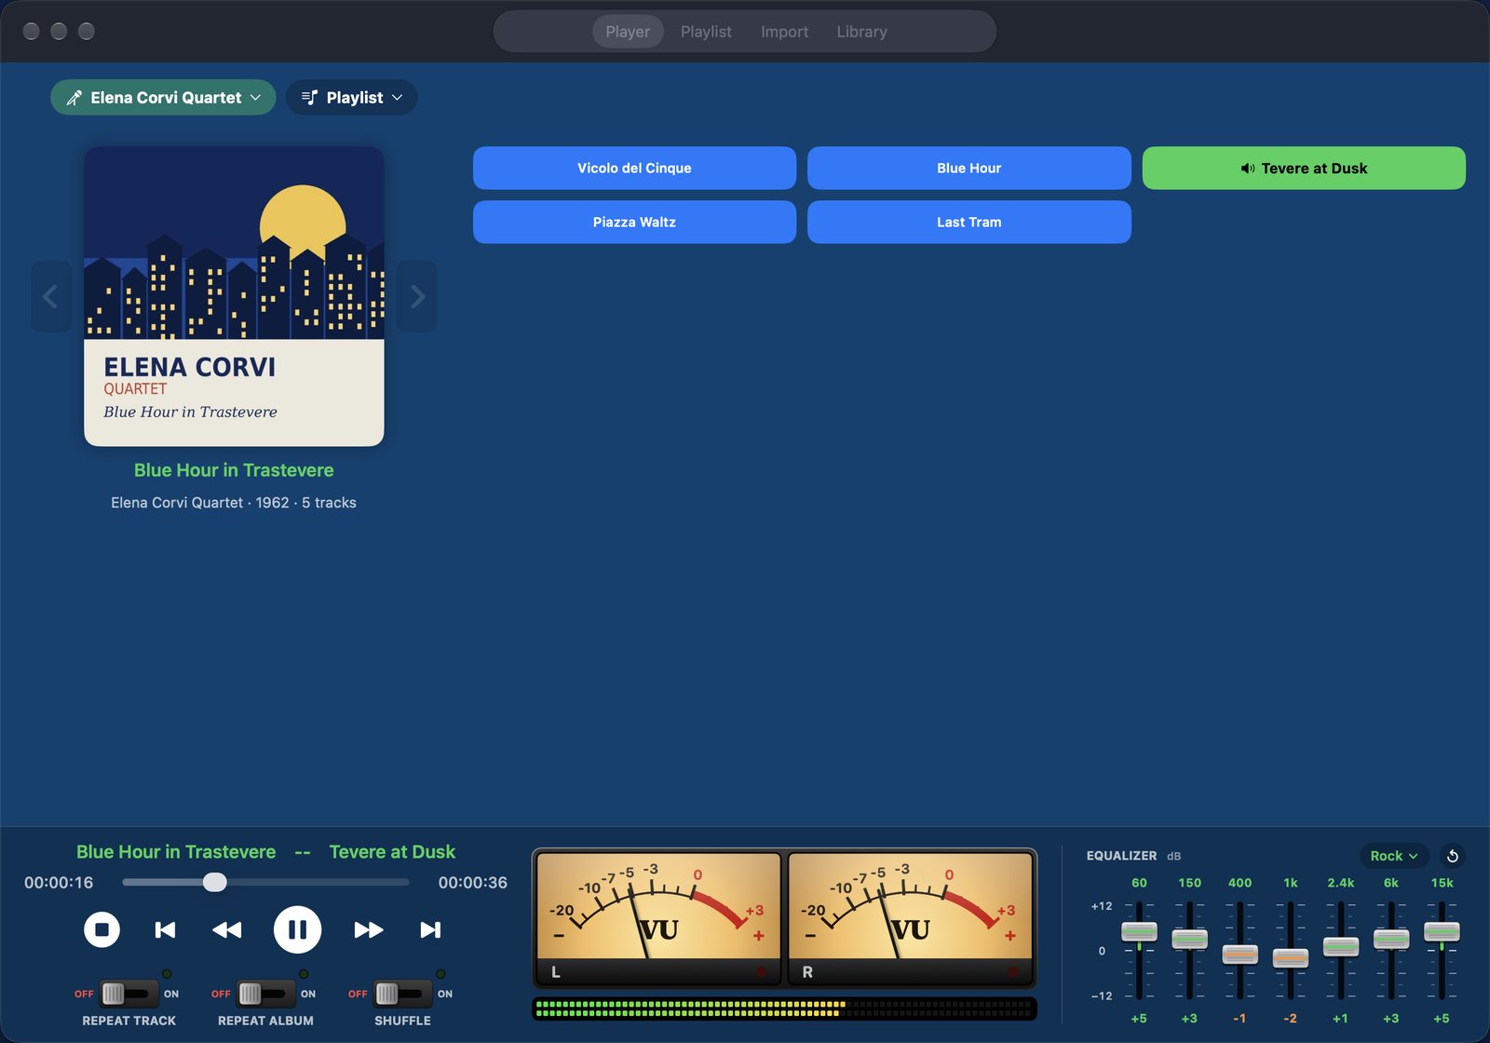Screen dimensions: 1490x1043
Task: Skip to the next track
Action: pyautogui.click(x=430, y=929)
